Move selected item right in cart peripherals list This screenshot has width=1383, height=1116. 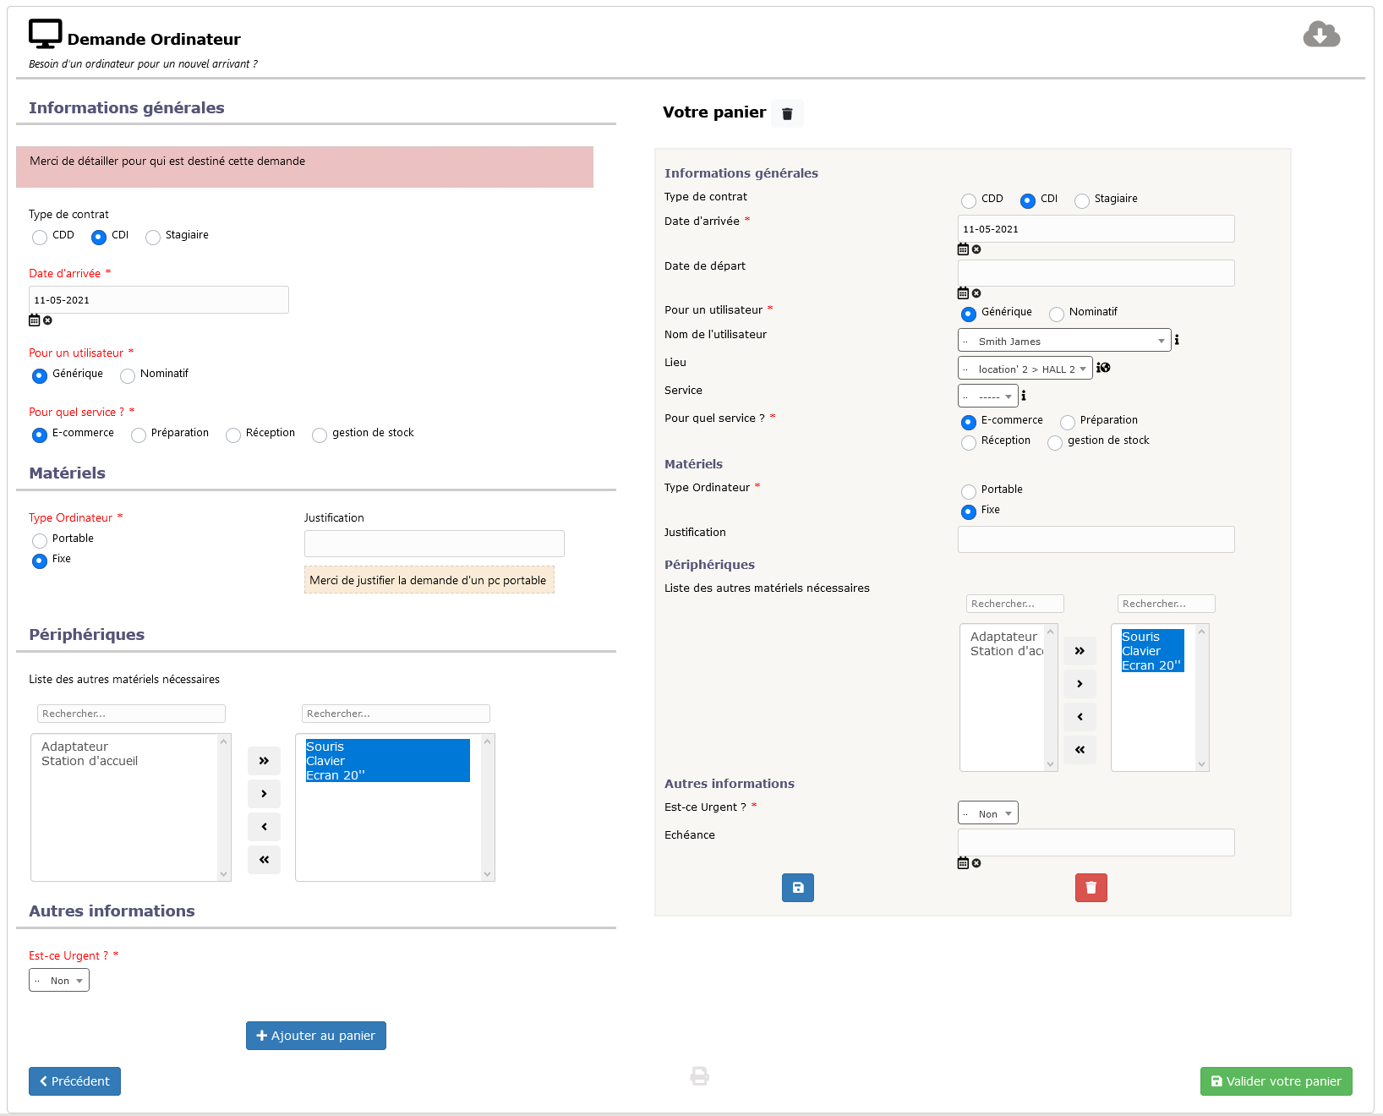click(x=1080, y=684)
